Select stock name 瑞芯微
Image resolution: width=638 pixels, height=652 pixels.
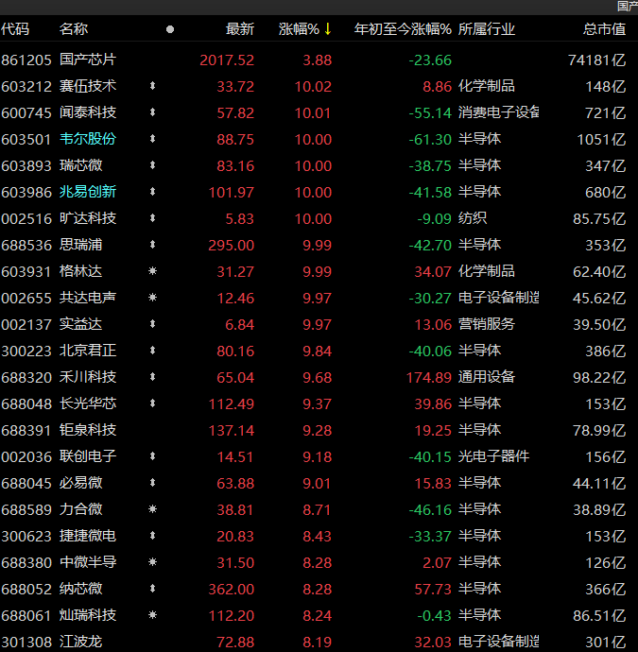(x=80, y=165)
